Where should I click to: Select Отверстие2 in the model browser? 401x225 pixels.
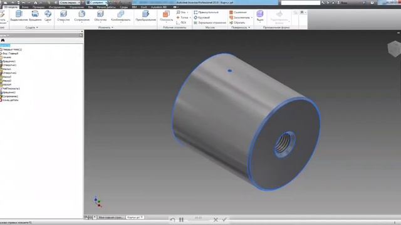click(9, 73)
